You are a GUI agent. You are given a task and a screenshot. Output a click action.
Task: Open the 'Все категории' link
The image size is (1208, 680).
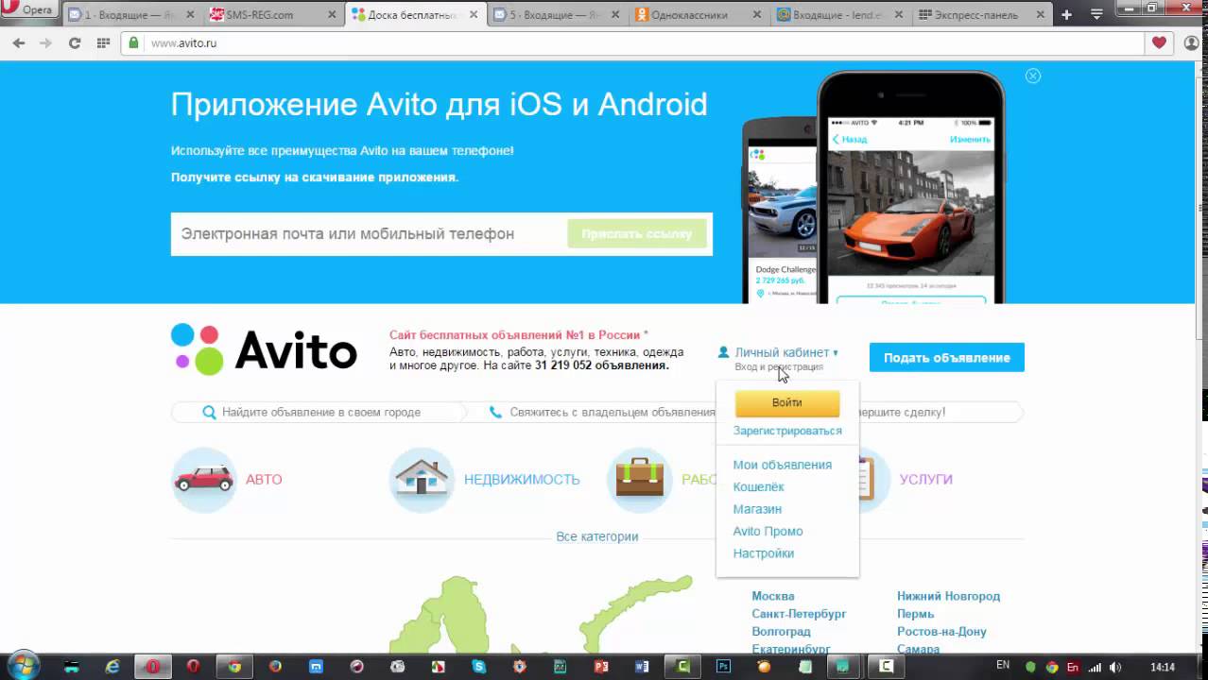[597, 536]
